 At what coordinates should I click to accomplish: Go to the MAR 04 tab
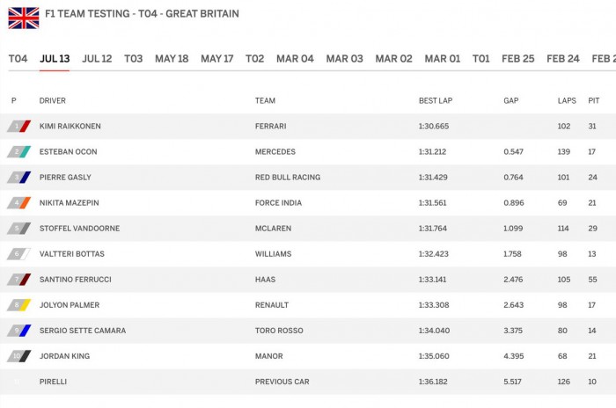click(x=295, y=59)
